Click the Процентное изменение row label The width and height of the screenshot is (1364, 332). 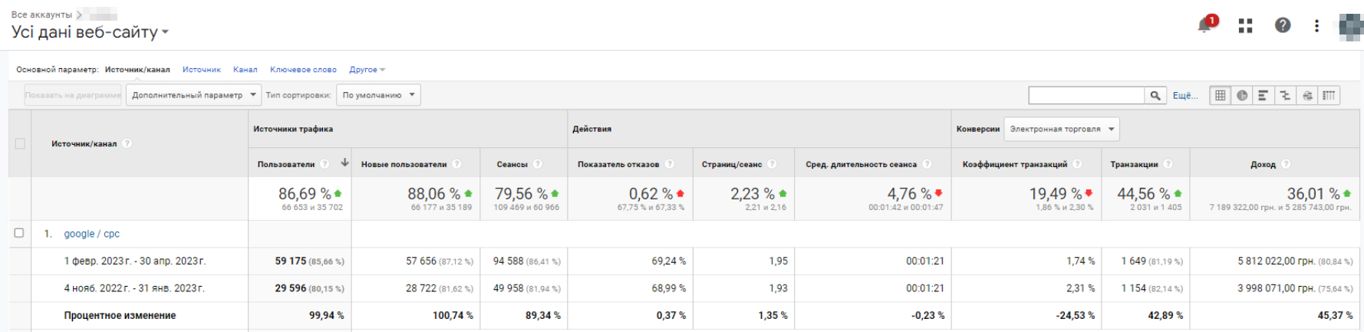120,315
